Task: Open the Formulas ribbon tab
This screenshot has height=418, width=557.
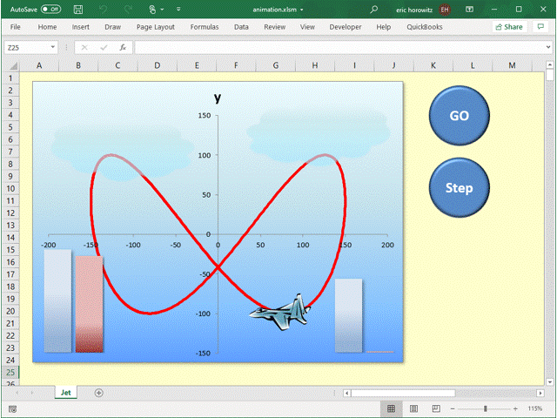Action: [205, 27]
